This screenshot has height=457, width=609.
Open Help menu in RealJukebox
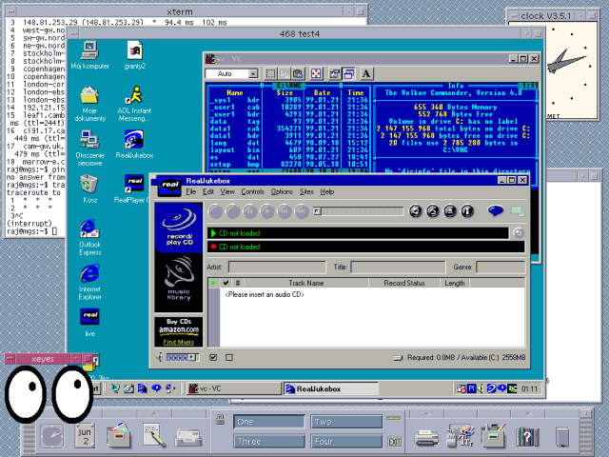[327, 191]
